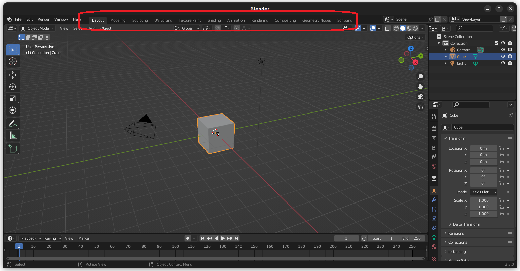Open the Playback dropdown
Screen dimensions: 520x271
(x=30, y=238)
